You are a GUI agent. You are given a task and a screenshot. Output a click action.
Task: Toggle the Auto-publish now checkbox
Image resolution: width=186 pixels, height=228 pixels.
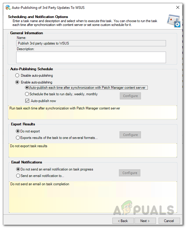click(x=27, y=101)
